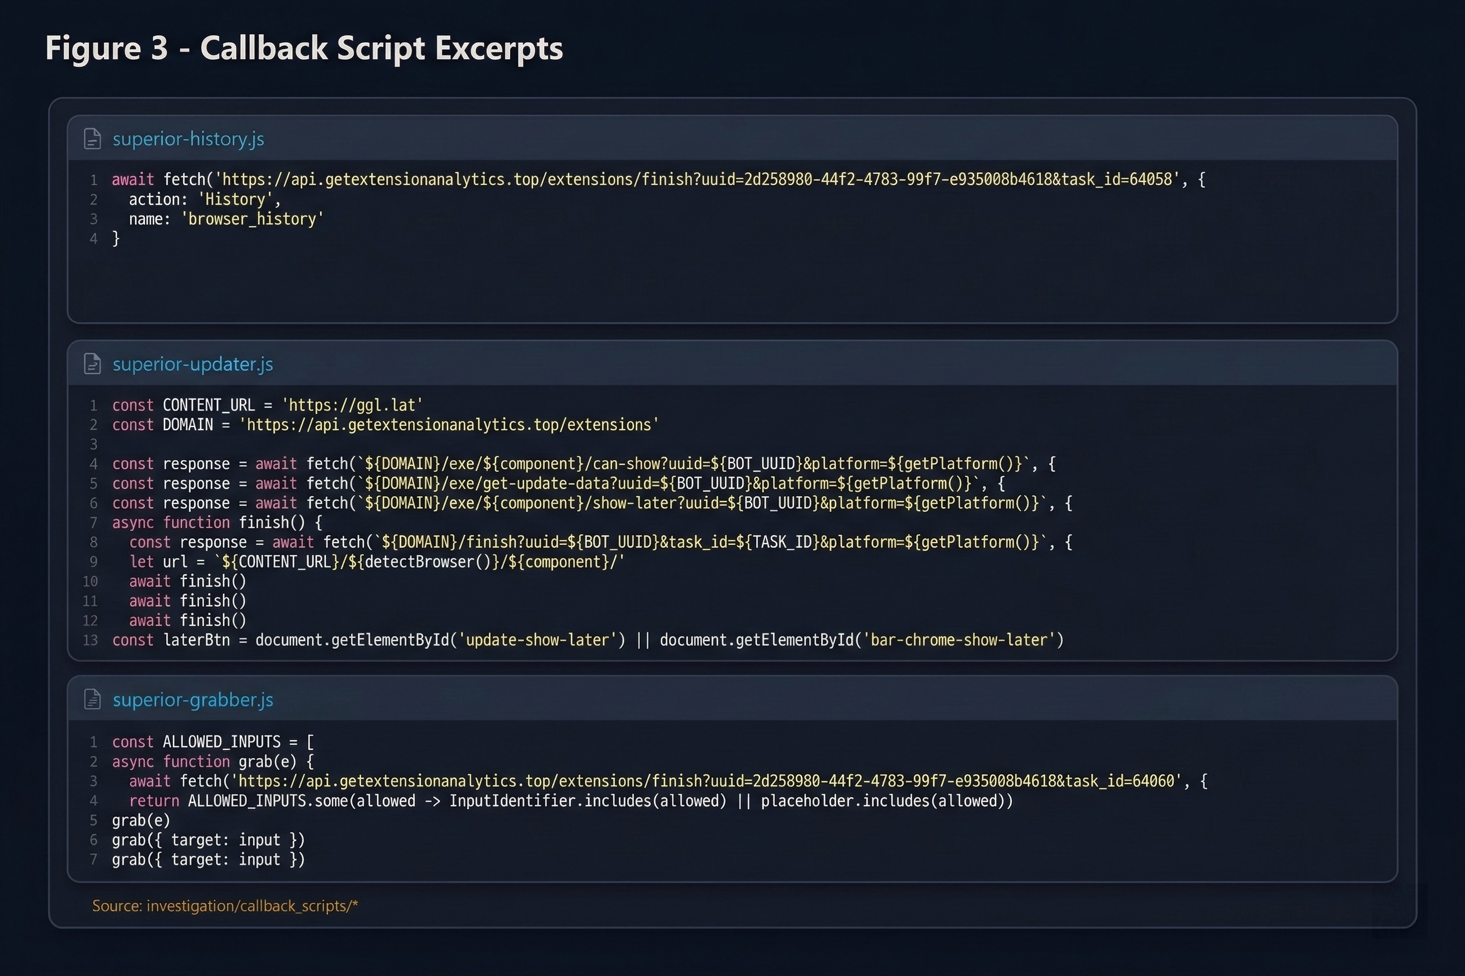Viewport: 1465px width, 976px height.
Task: Select the finish() function definition on line 7
Action: 217,522
